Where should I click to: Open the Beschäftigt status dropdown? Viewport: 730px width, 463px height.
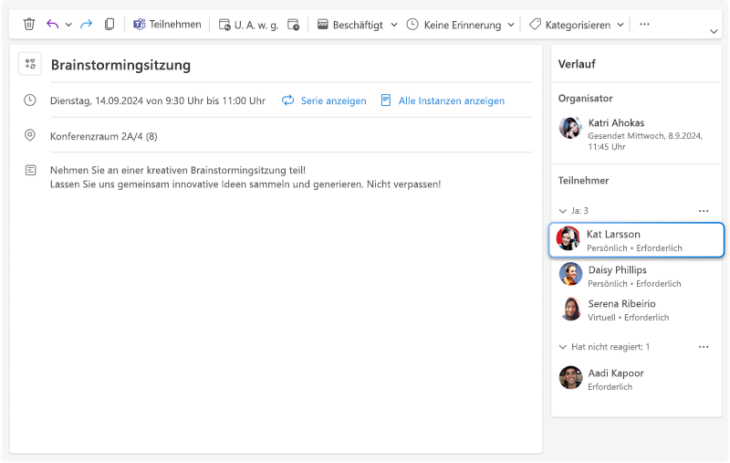(x=394, y=25)
